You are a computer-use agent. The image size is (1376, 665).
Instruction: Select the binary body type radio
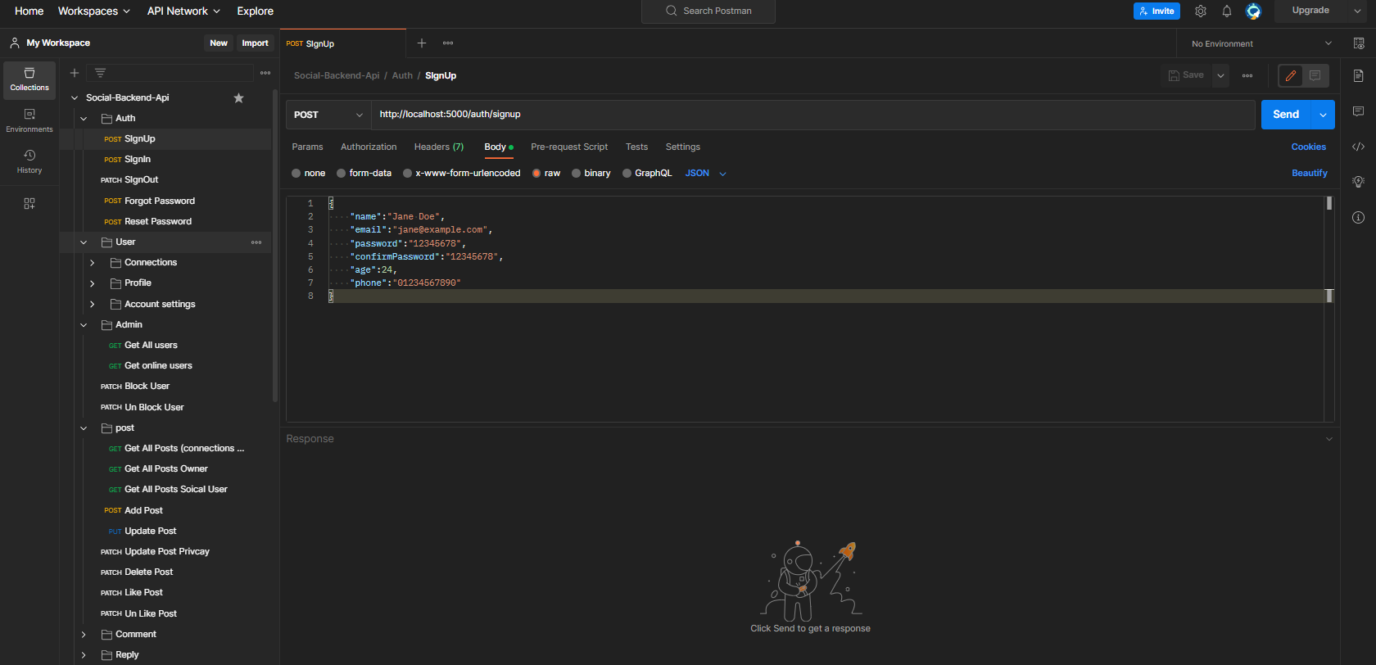577,174
